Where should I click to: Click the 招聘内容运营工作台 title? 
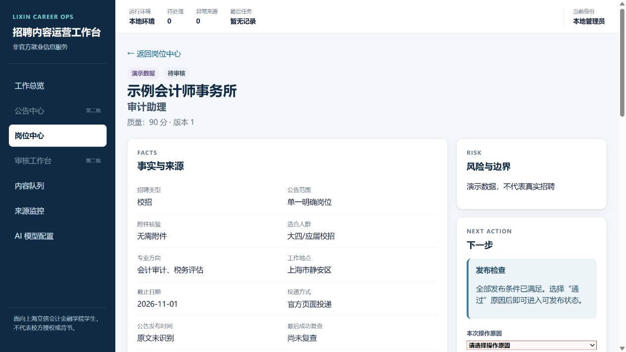tap(57, 33)
